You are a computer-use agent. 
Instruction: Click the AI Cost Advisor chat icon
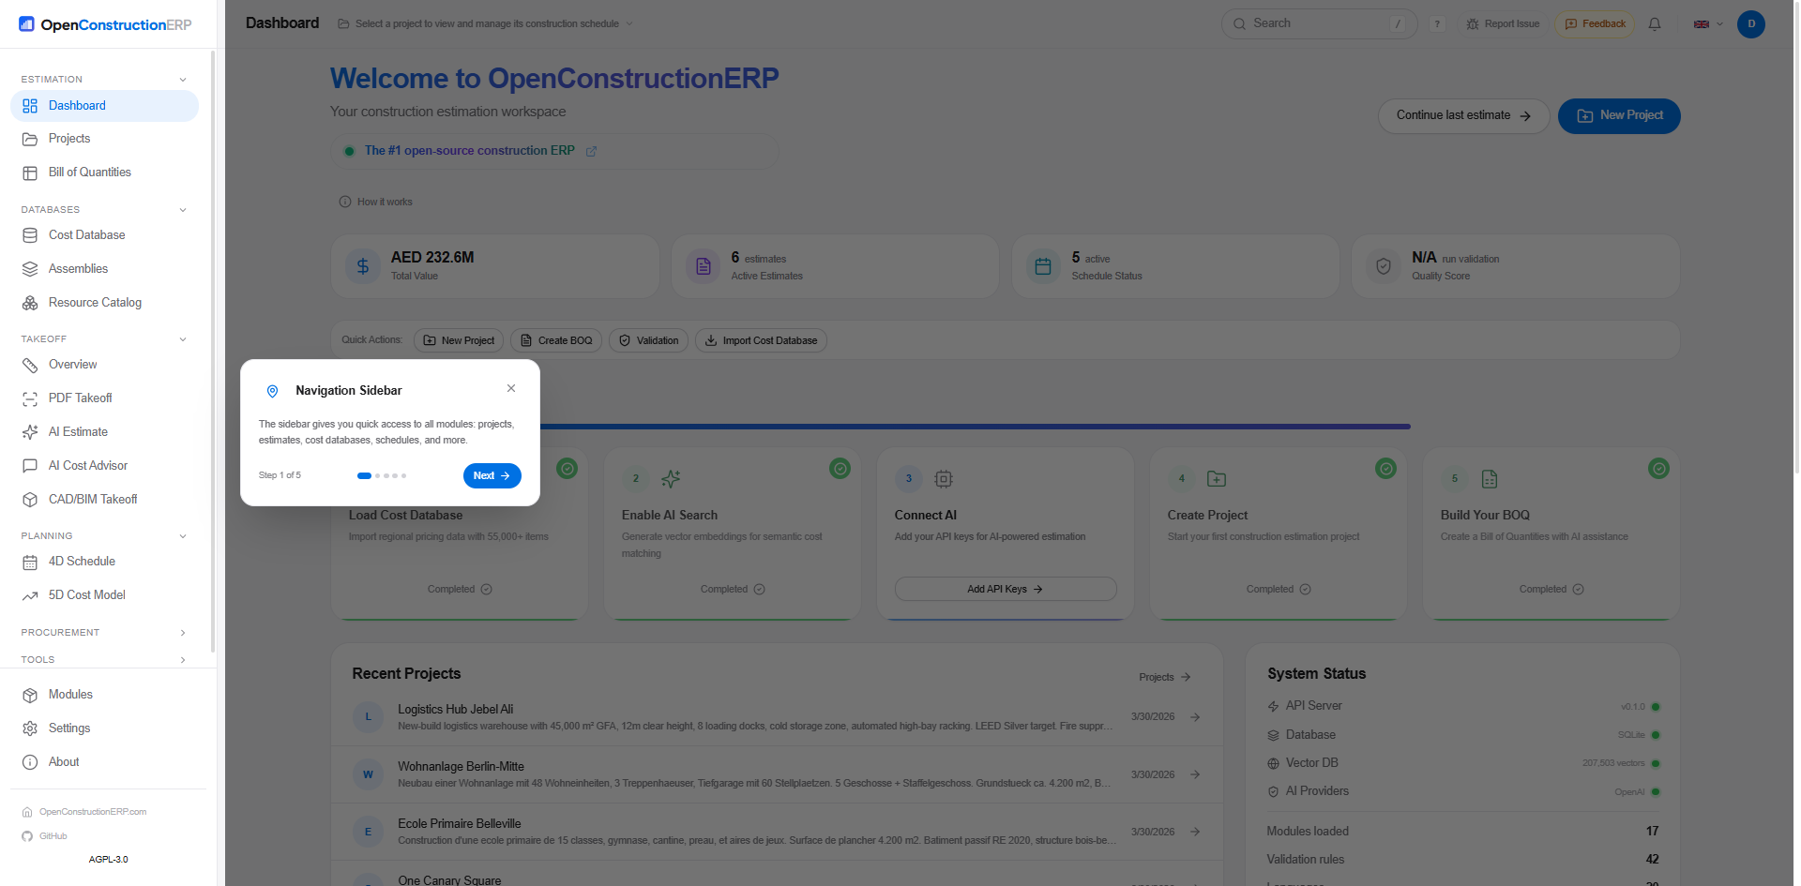pos(30,466)
